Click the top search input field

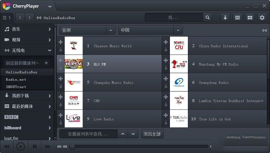click(x=174, y=17)
